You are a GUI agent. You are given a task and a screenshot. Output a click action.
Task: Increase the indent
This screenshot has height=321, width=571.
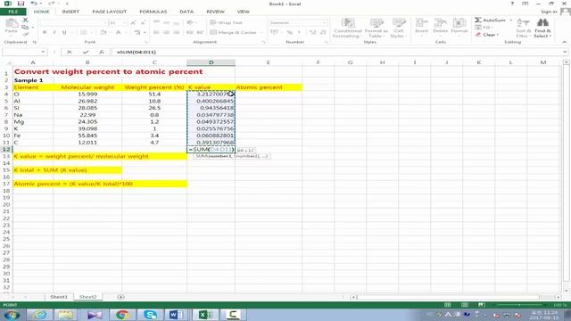coord(200,32)
